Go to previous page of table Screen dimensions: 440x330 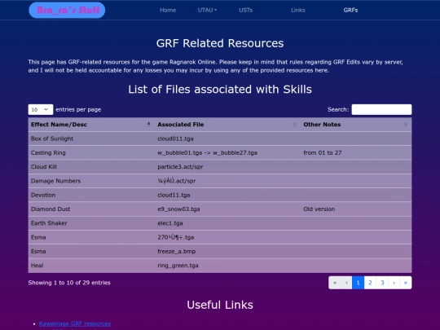346,283
